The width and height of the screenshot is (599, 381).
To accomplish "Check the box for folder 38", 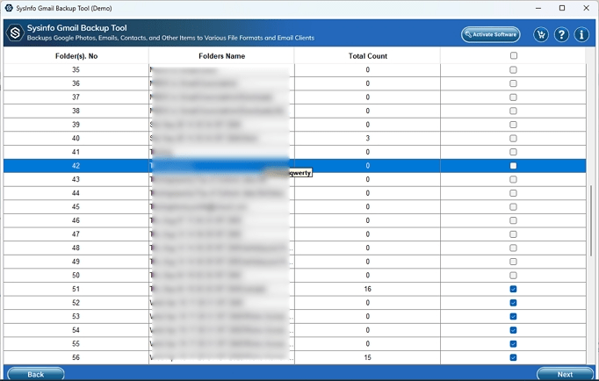I will tap(513, 111).
